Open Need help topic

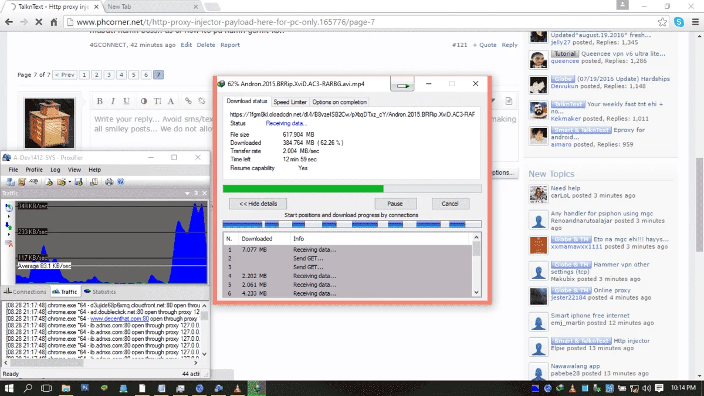(x=566, y=188)
